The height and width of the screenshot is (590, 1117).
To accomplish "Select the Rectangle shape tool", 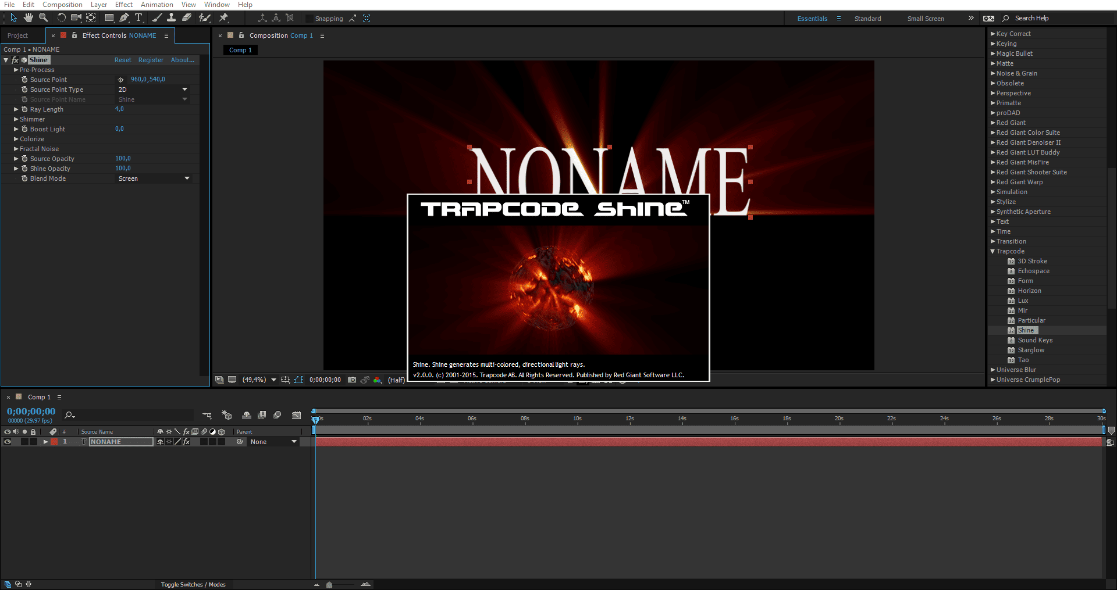I will point(109,18).
